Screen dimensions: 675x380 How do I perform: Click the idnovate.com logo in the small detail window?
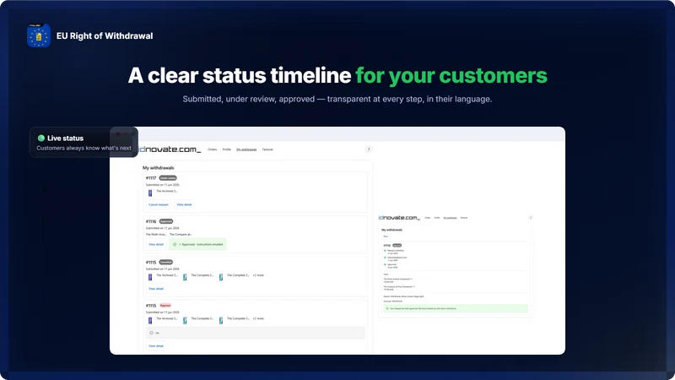pyautogui.click(x=399, y=218)
